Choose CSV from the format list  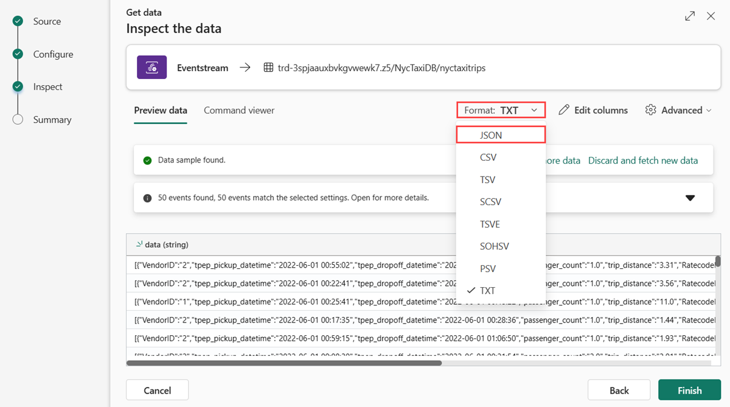[501, 157]
